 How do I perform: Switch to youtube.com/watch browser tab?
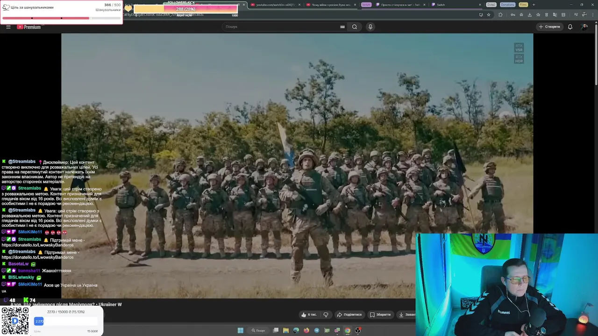pos(275,5)
